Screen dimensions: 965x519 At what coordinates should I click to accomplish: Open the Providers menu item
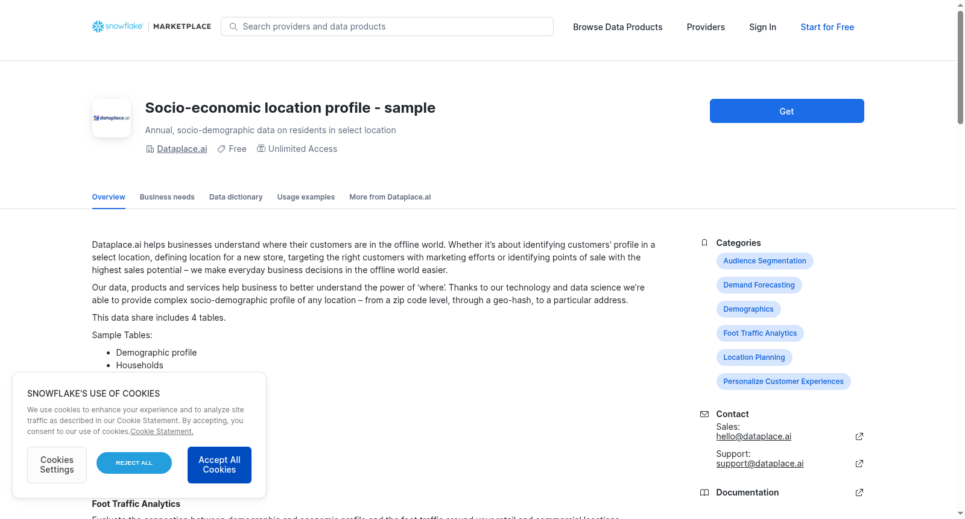706,27
